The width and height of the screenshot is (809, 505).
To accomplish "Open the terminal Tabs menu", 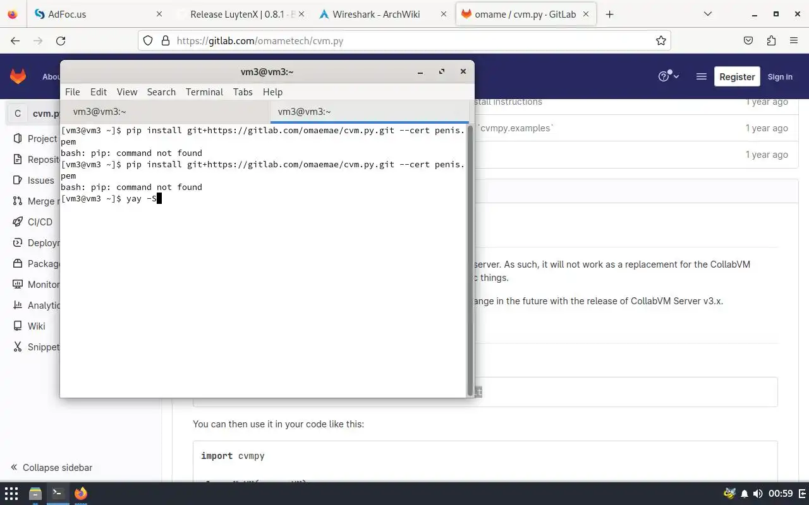I will tap(243, 92).
